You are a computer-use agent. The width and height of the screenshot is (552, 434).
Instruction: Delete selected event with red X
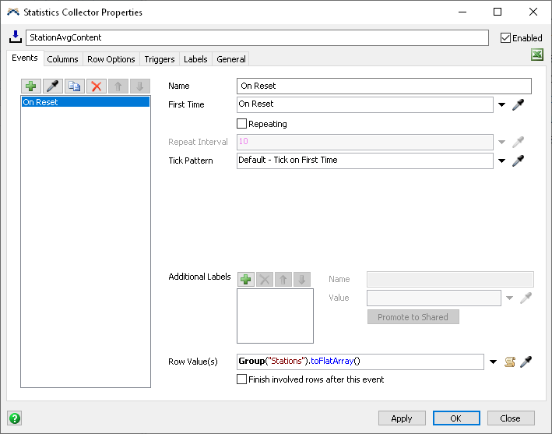(97, 86)
